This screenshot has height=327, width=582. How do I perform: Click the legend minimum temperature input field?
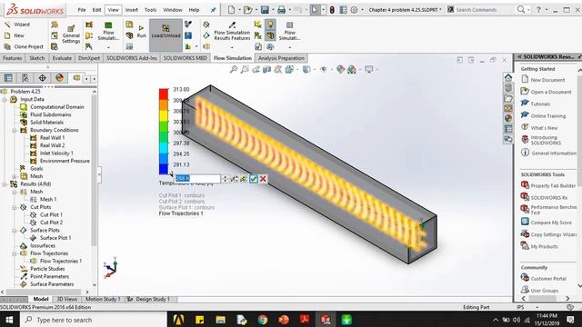(197, 179)
